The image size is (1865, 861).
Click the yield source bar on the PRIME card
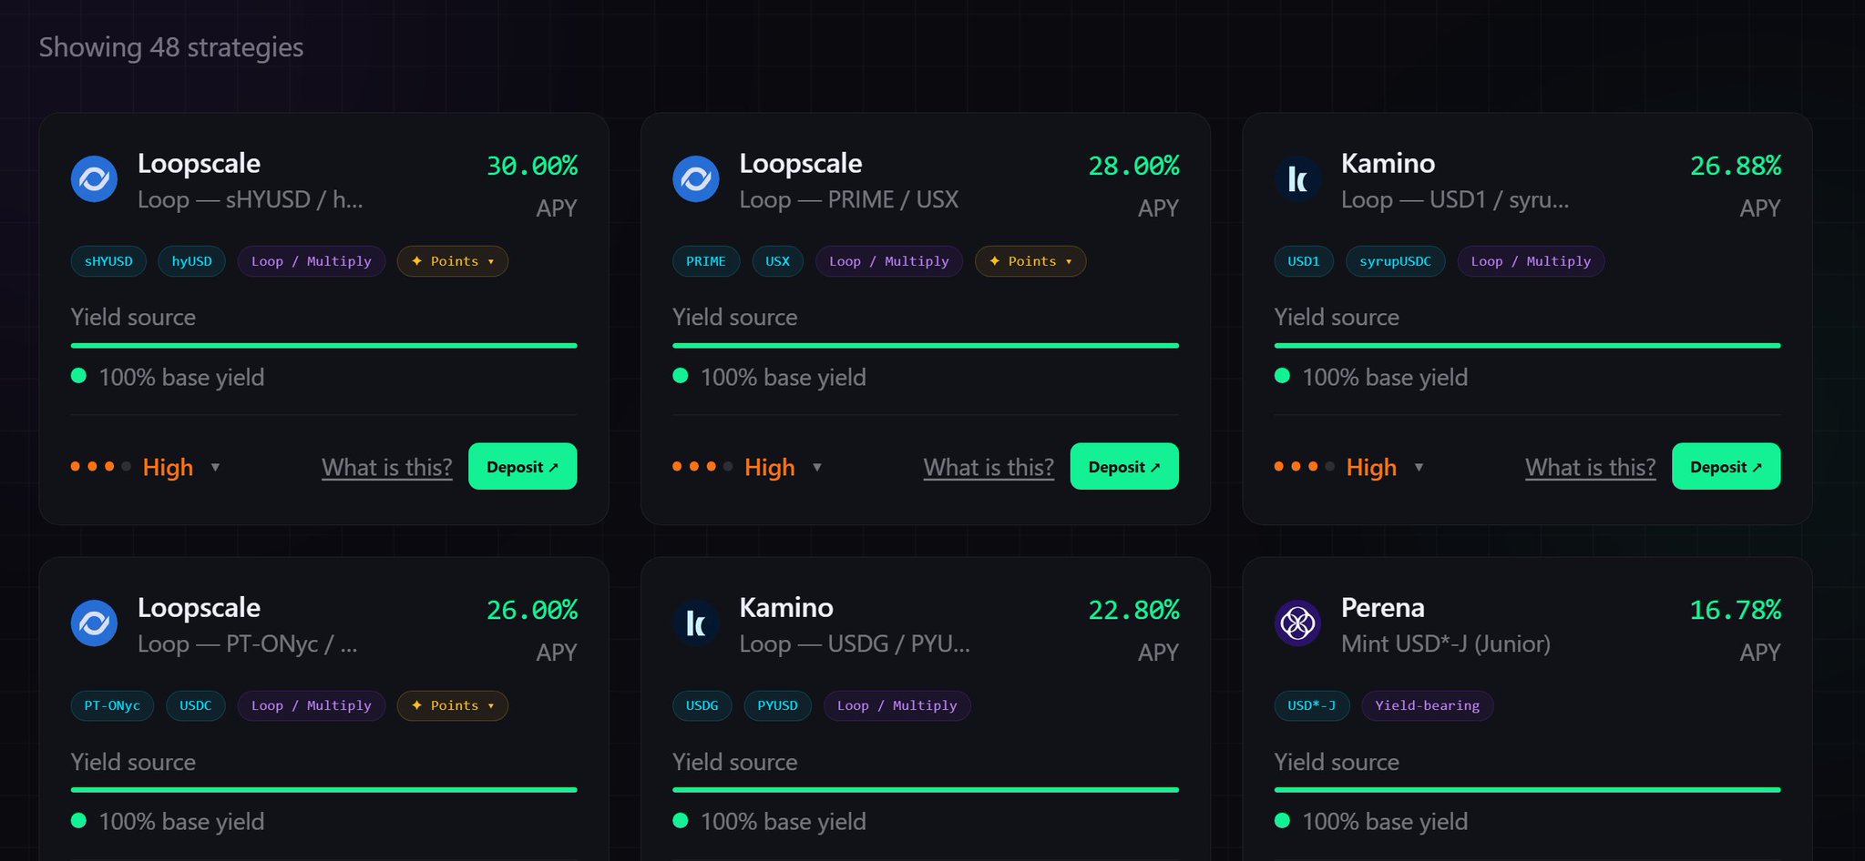click(x=925, y=346)
